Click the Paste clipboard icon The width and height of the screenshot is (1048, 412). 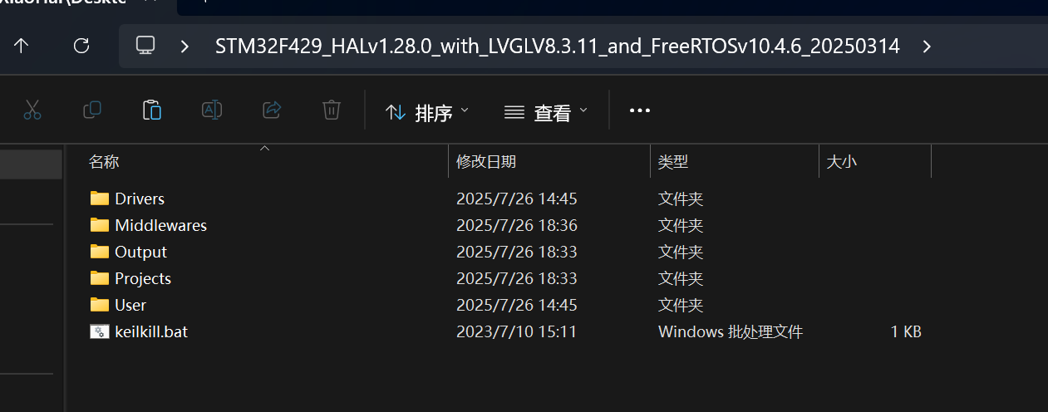click(x=151, y=110)
